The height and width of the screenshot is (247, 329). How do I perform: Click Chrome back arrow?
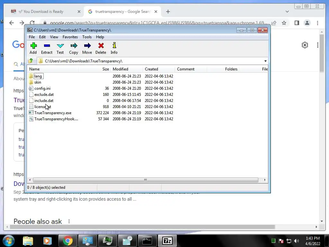coord(12,23)
